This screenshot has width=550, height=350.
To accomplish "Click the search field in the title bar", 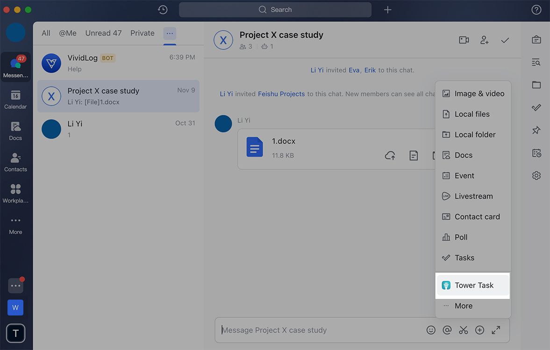I will pyautogui.click(x=275, y=10).
